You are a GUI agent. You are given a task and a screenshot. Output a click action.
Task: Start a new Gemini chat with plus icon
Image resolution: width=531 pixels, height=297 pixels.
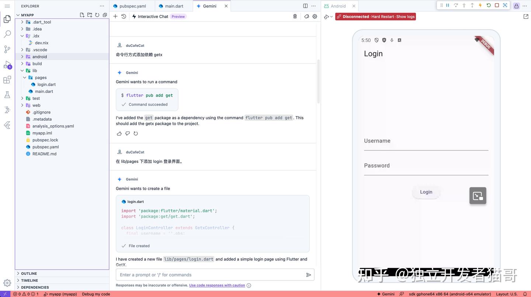tap(115, 16)
